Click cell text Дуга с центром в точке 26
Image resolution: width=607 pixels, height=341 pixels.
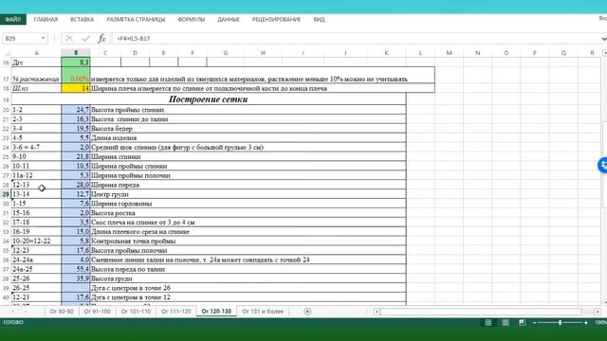point(131,288)
